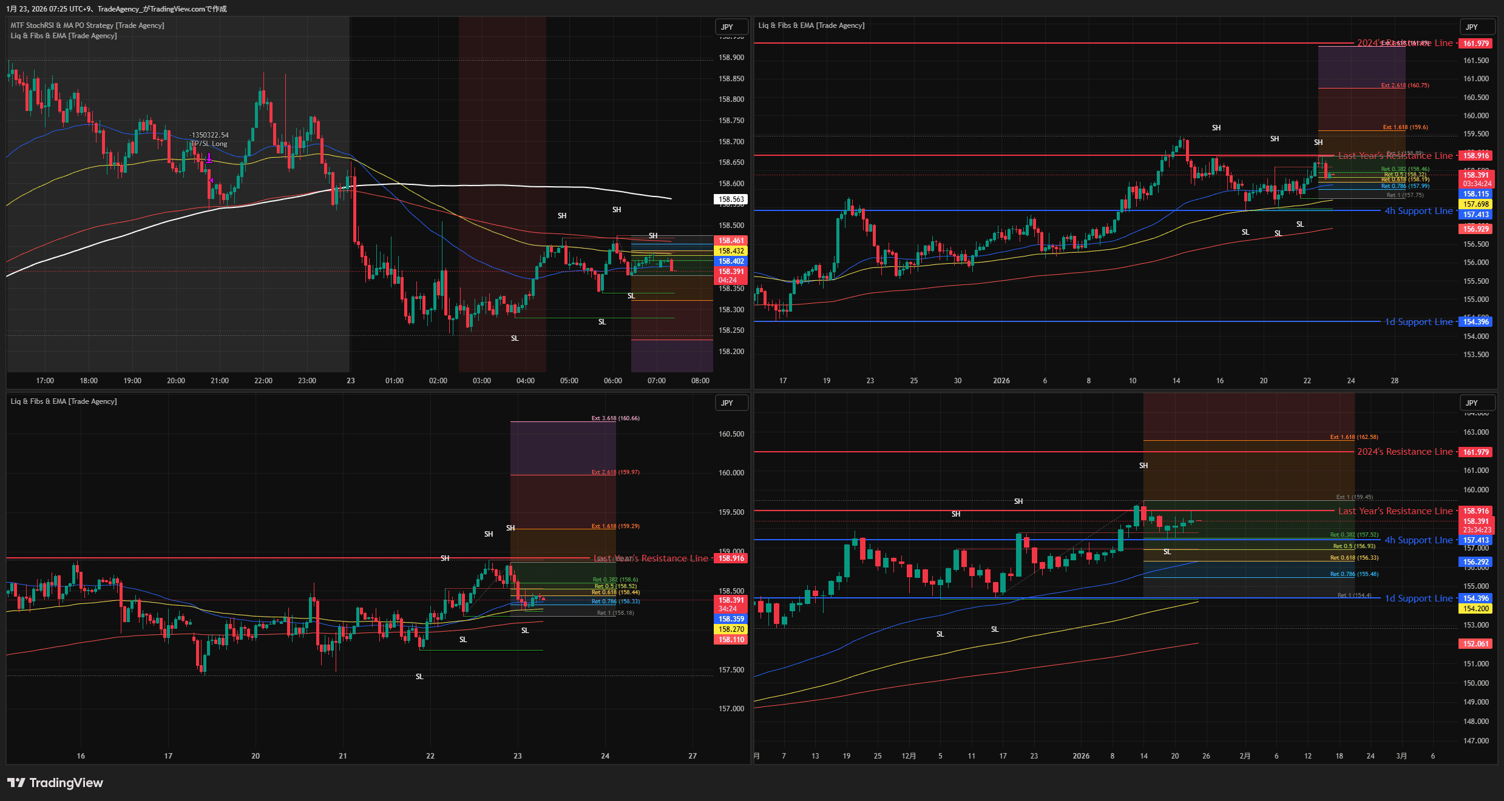1504x801 pixels.
Task: Click the red 161.979 price tag, top-right chart
Action: click(x=1475, y=44)
